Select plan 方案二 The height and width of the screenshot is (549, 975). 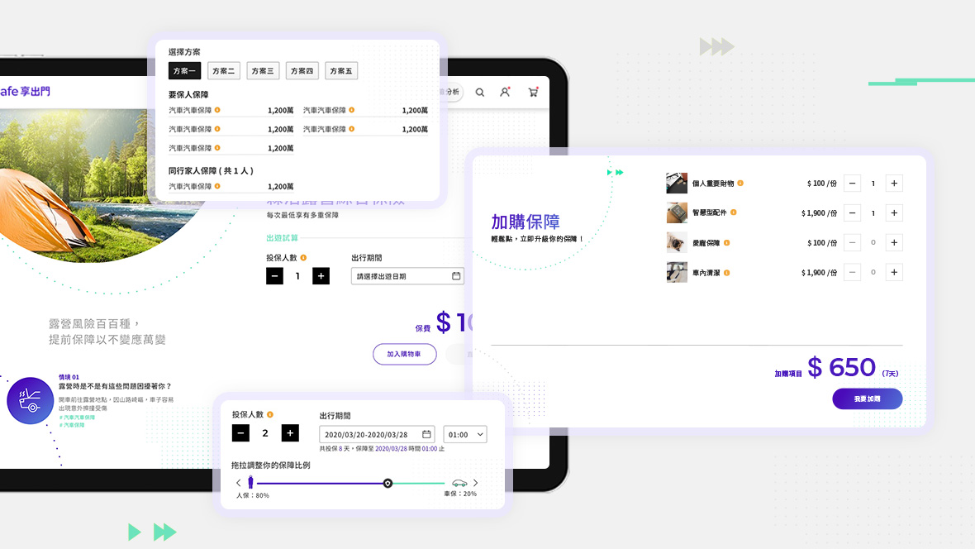point(224,71)
